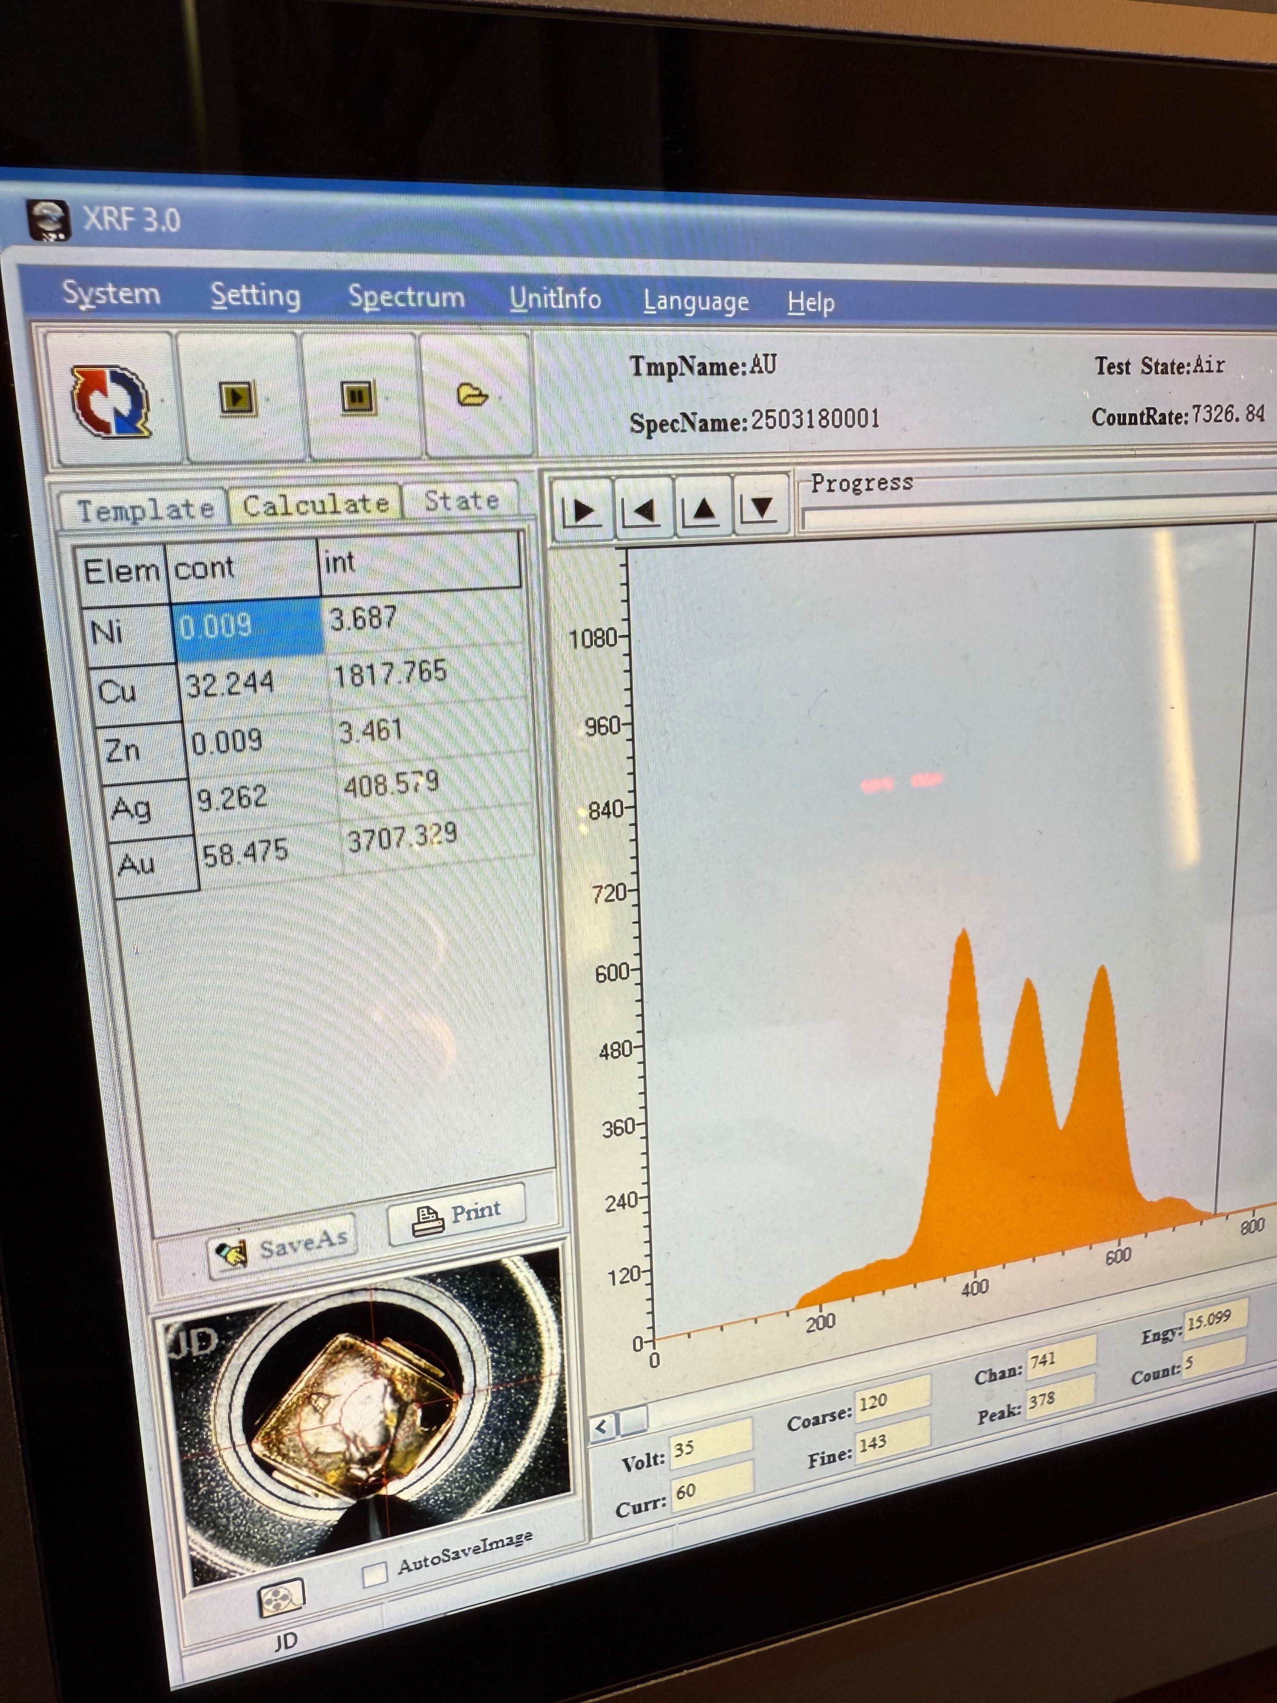Click the Ni element row label

(x=128, y=634)
